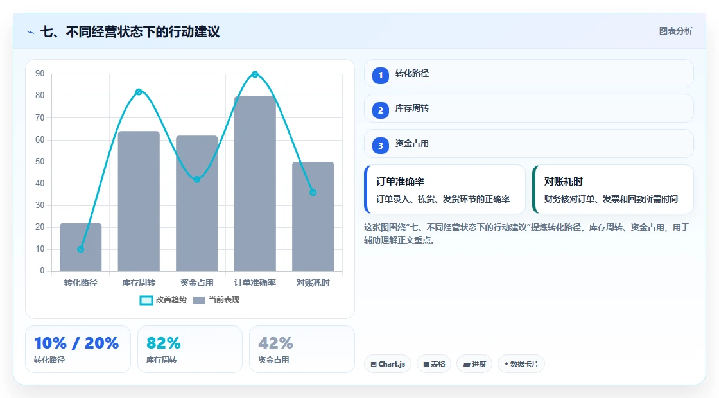Click the 表格 tag text
This screenshot has height=398, width=719.
(x=438, y=364)
